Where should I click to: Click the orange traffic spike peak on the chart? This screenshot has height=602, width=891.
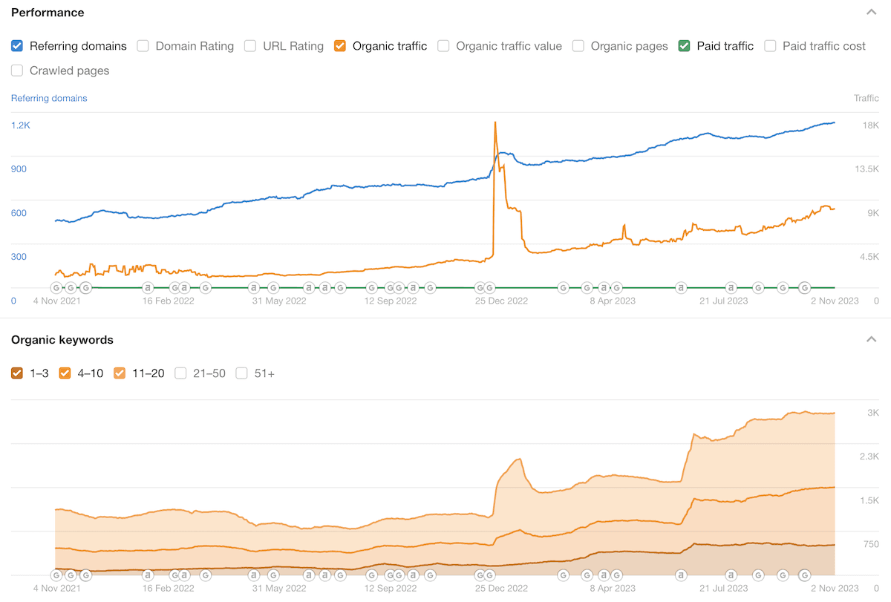[x=495, y=122]
